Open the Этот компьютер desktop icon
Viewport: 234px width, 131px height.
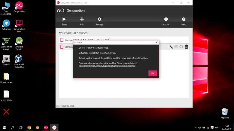pyautogui.click(x=6, y=8)
